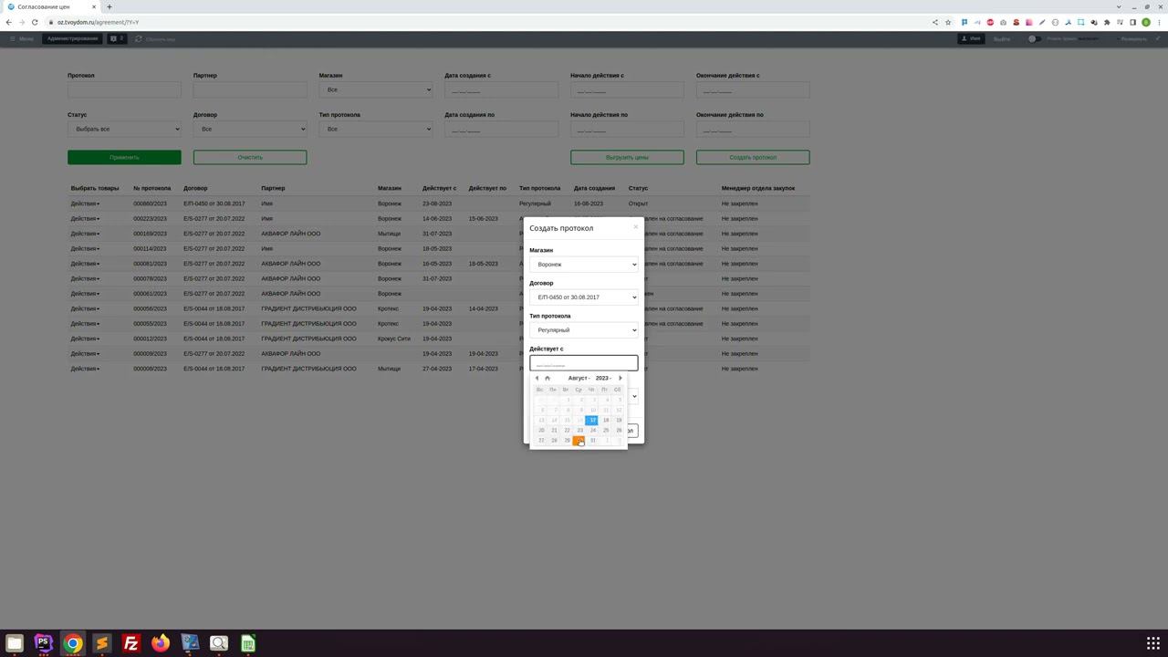The width and height of the screenshot is (1168, 657).
Task: Click Выйти in the top navbar
Action: (1002, 39)
